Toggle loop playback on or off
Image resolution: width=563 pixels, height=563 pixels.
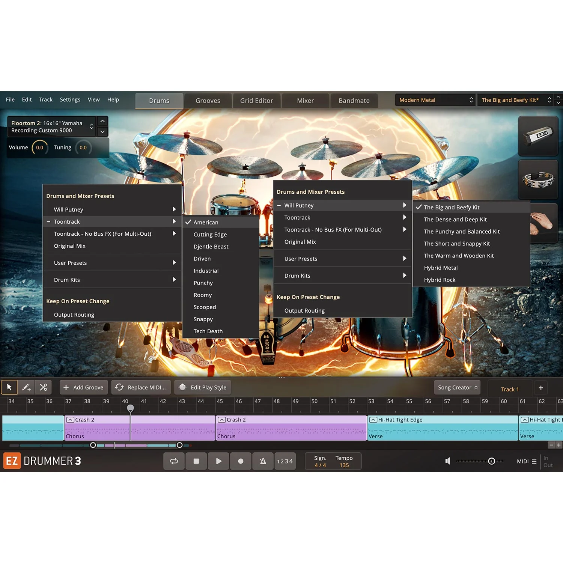174,461
